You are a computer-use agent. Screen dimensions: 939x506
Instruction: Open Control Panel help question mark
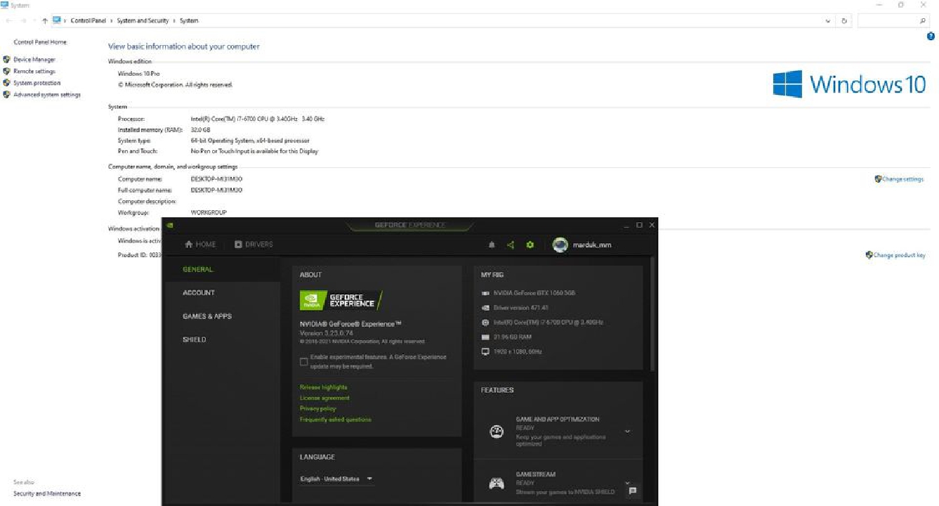(931, 36)
